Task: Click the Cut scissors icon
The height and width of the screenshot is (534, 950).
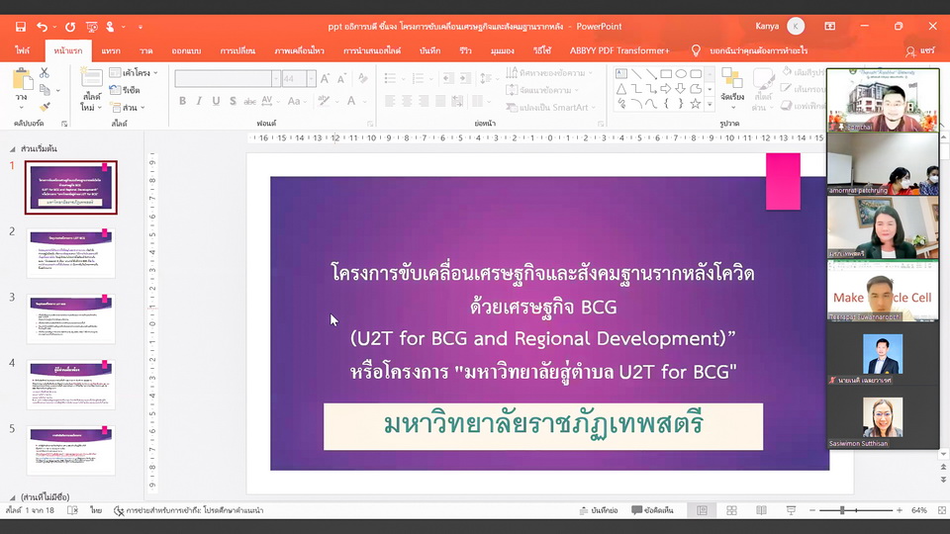Action: 45,72
